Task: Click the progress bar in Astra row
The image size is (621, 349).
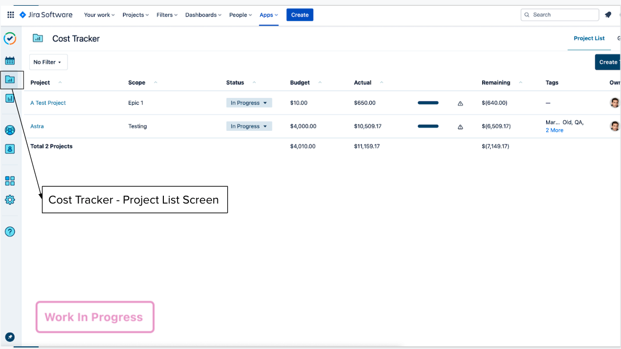Action: tap(428, 126)
